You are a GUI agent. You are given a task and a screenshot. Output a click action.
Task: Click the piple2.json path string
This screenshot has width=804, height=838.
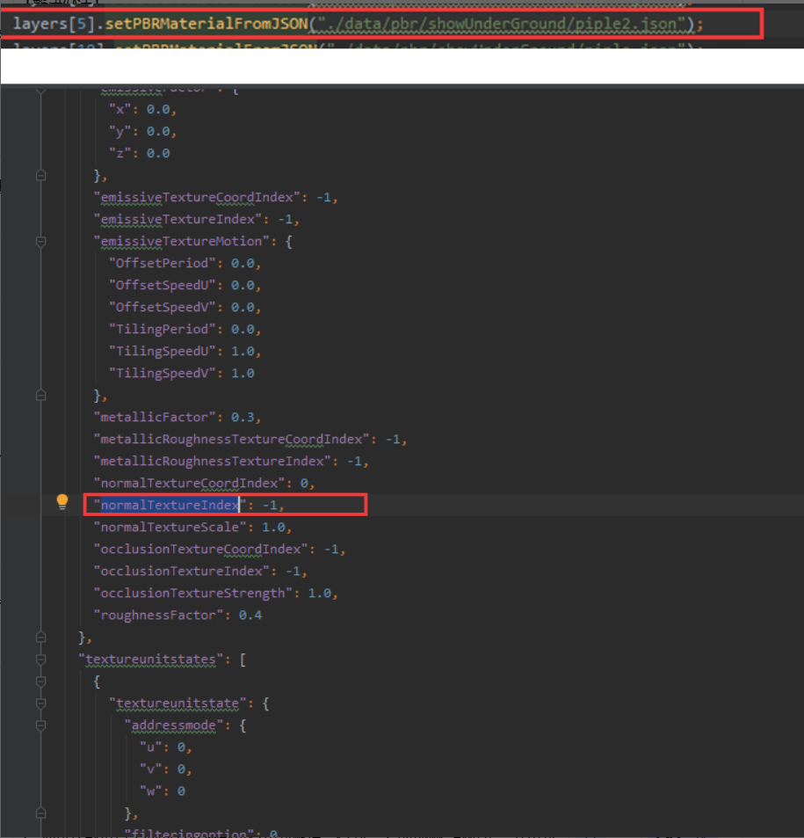502,24
